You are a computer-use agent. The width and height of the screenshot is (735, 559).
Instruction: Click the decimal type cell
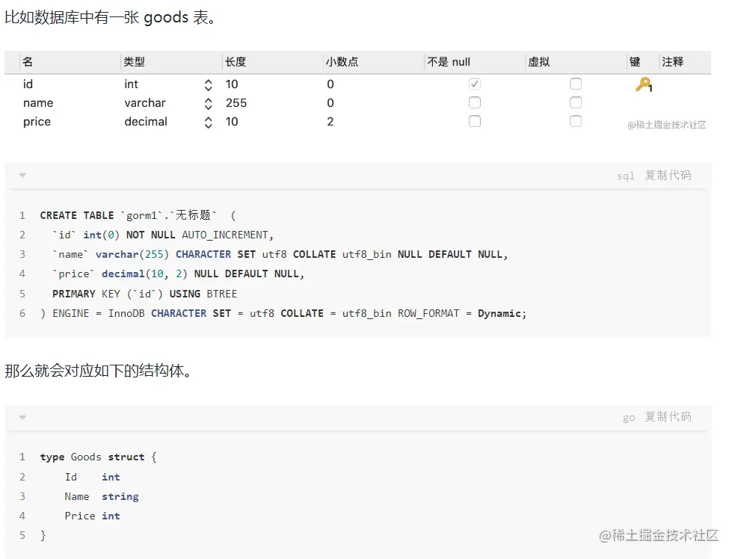tap(146, 122)
